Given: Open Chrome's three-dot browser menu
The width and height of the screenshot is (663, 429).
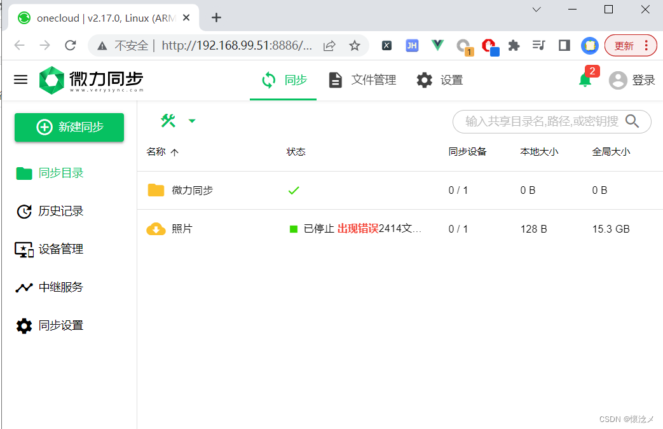Looking at the screenshot, I should tap(647, 45).
